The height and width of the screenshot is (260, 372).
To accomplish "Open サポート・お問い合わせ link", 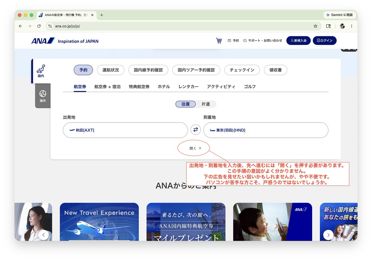I will pos(263,41).
